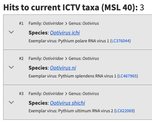This screenshot has height=122, width=152.
Task: Open the Ootivirus ichi species link
Action: [x=65, y=33]
